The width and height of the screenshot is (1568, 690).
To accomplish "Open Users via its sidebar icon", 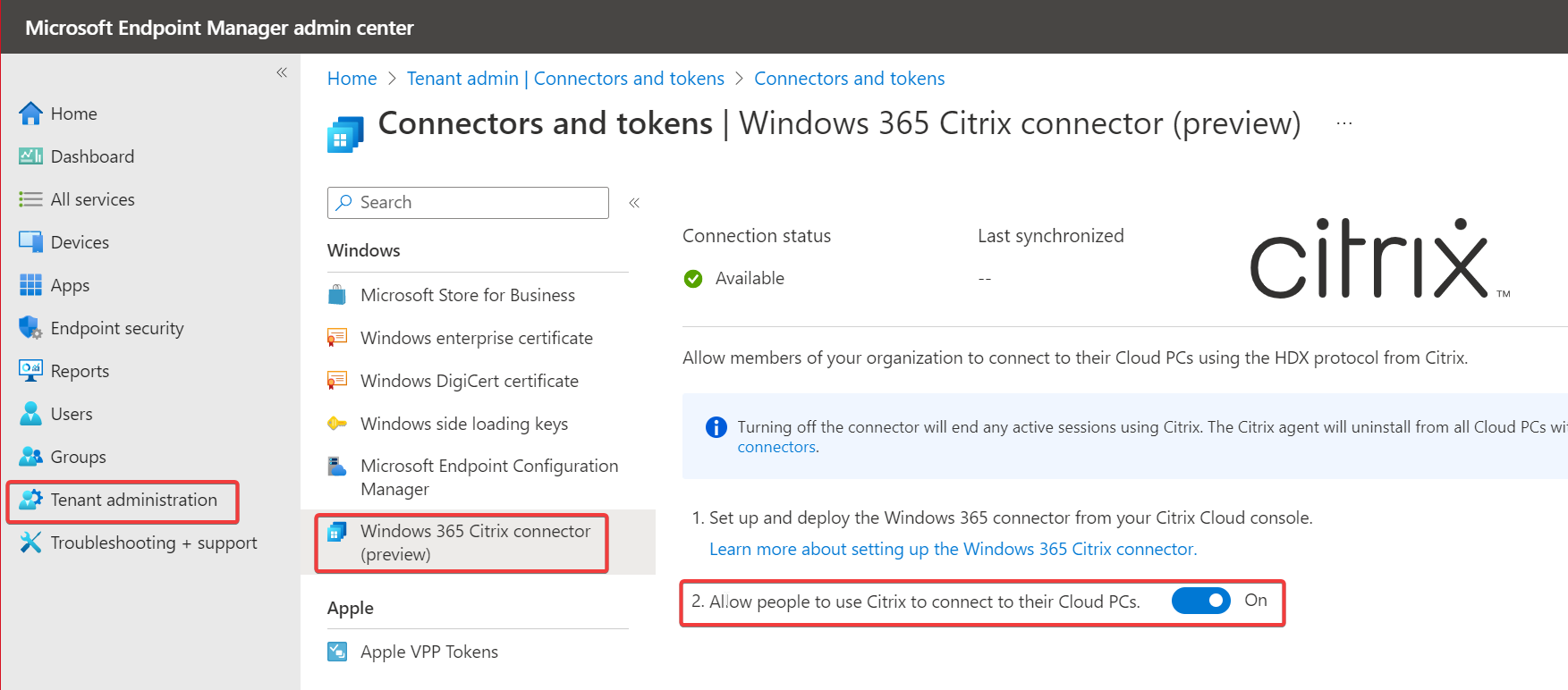I will click(x=30, y=413).
